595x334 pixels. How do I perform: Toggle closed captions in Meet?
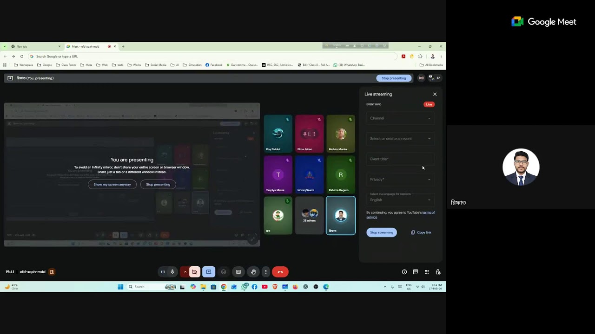coord(238,272)
